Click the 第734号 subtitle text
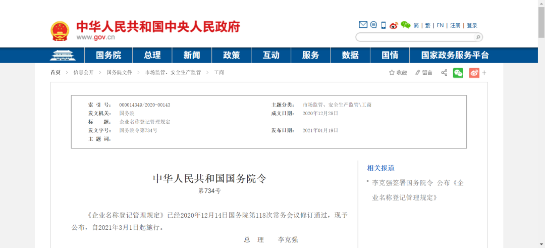The height and width of the screenshot is (248, 545). 209,191
